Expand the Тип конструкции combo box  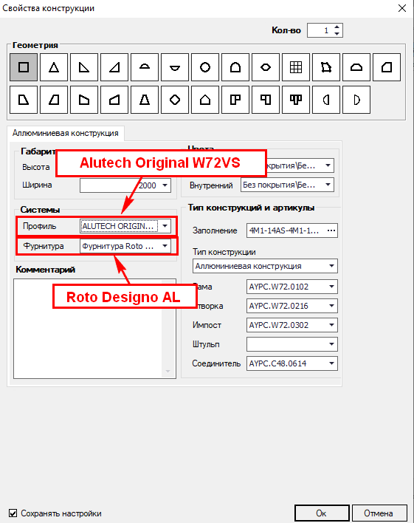pos(265,266)
